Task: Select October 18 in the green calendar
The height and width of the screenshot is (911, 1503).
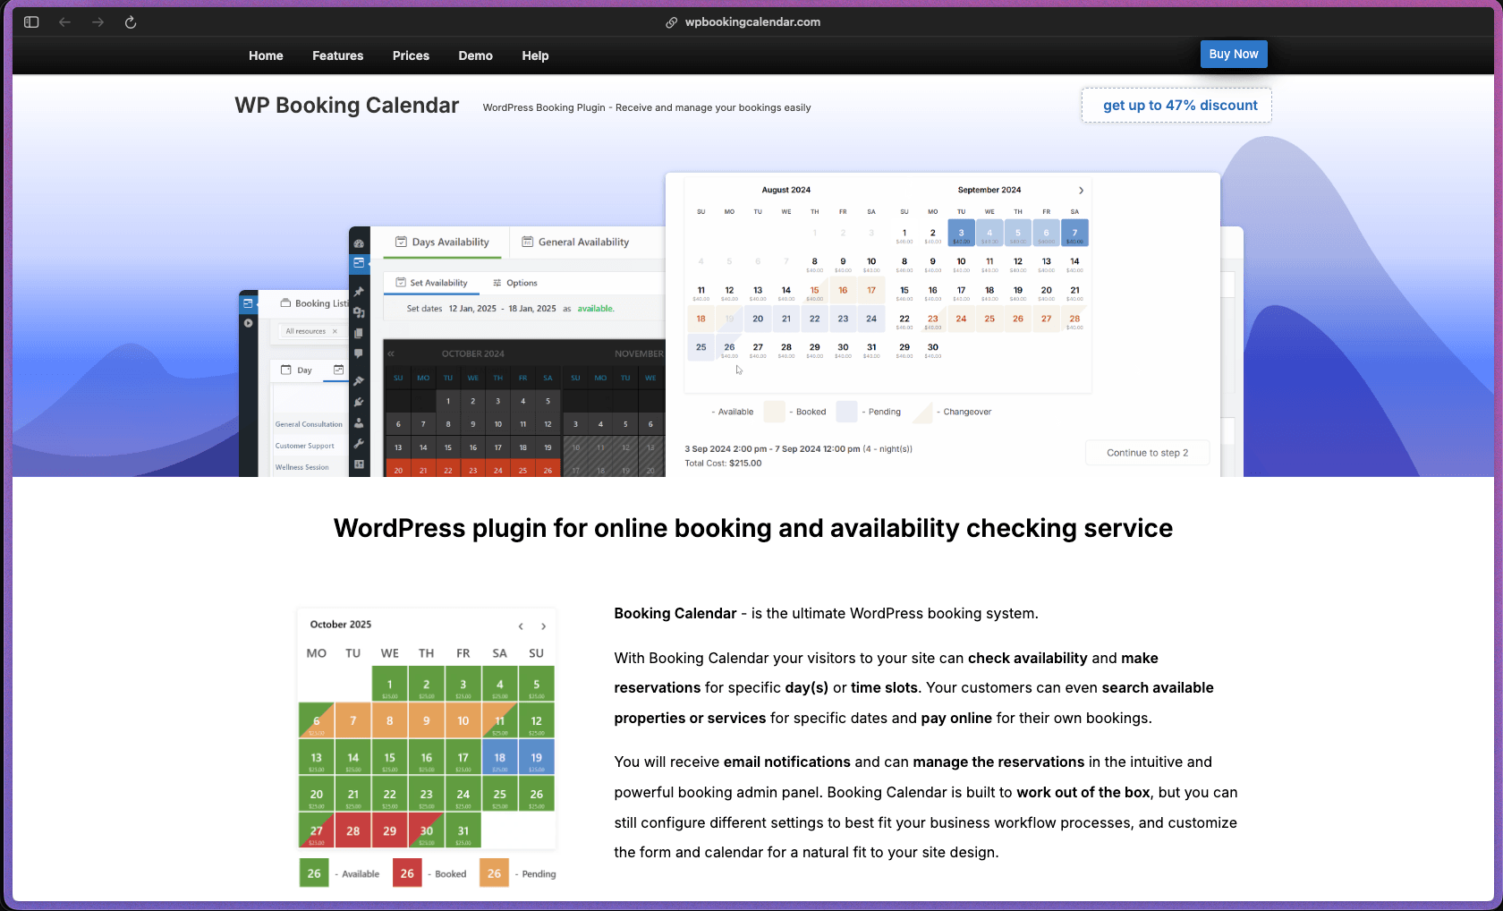Action: click(x=499, y=757)
